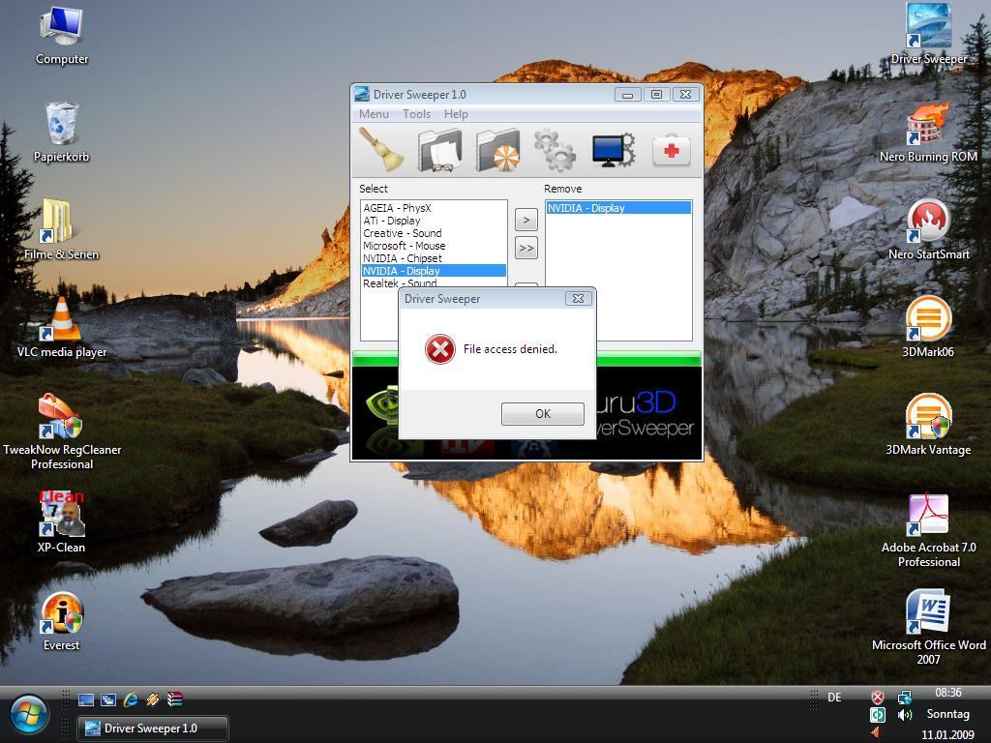
Task: Click the red cross first aid kit icon
Action: point(672,150)
